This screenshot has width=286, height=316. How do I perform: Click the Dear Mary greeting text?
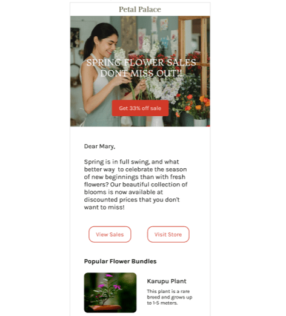pos(99,146)
